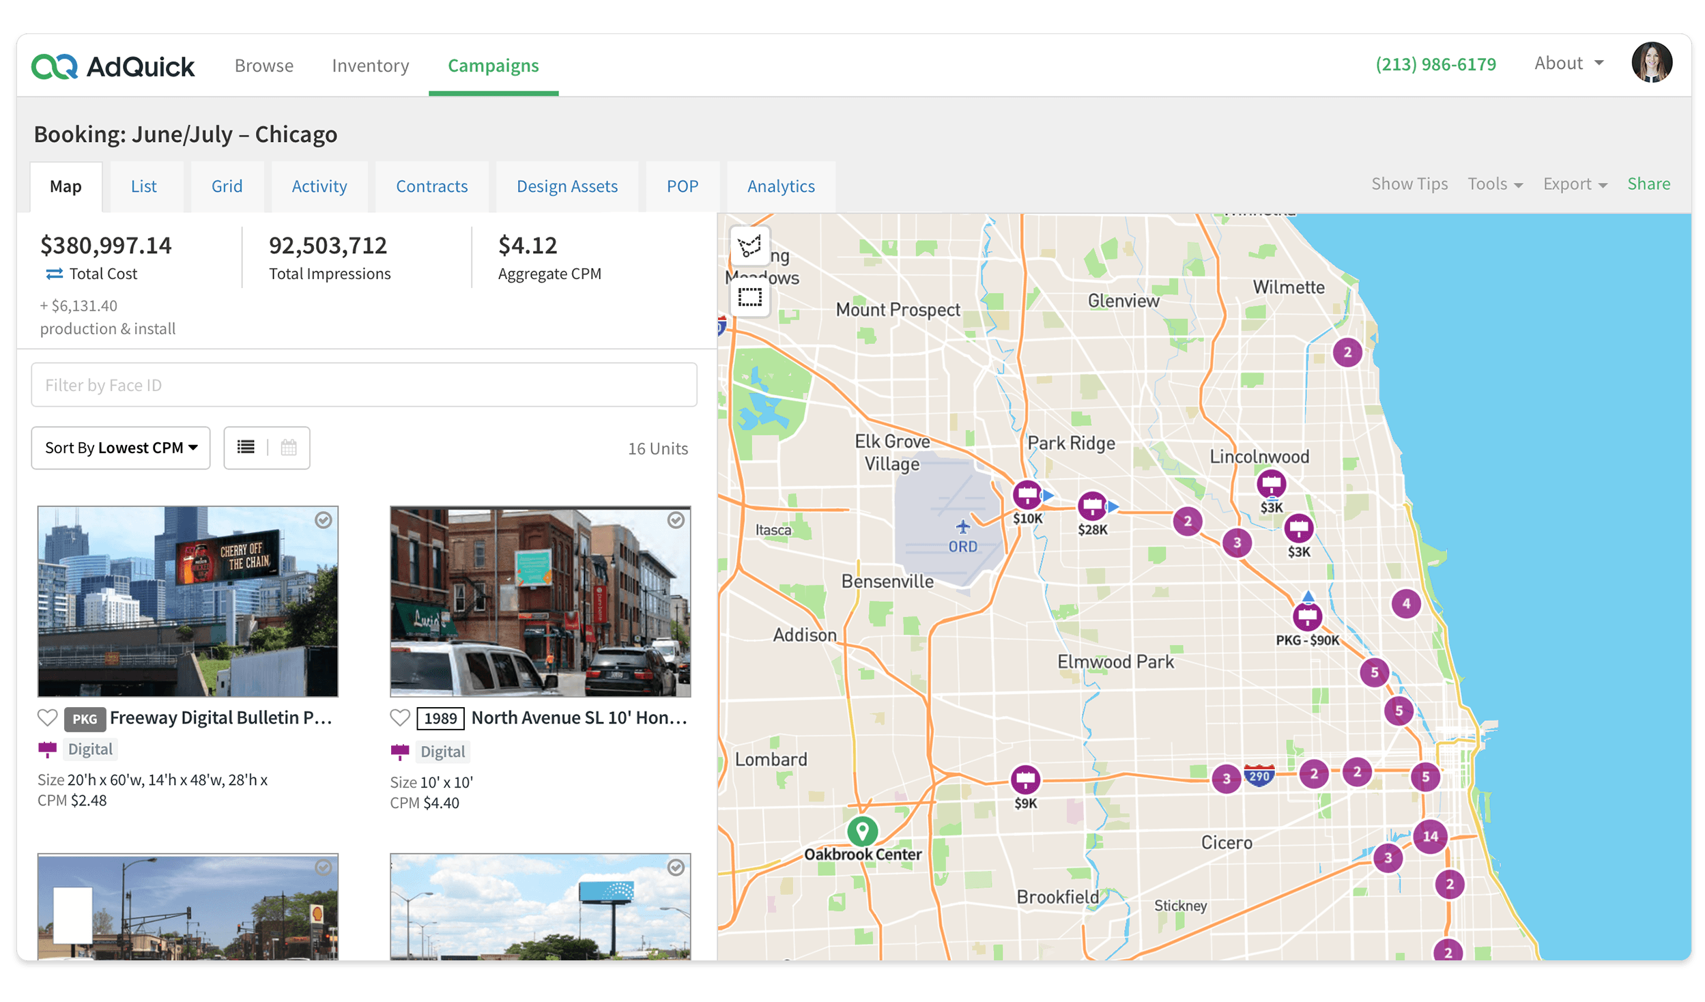Click the $28K billboard map marker

click(1091, 506)
